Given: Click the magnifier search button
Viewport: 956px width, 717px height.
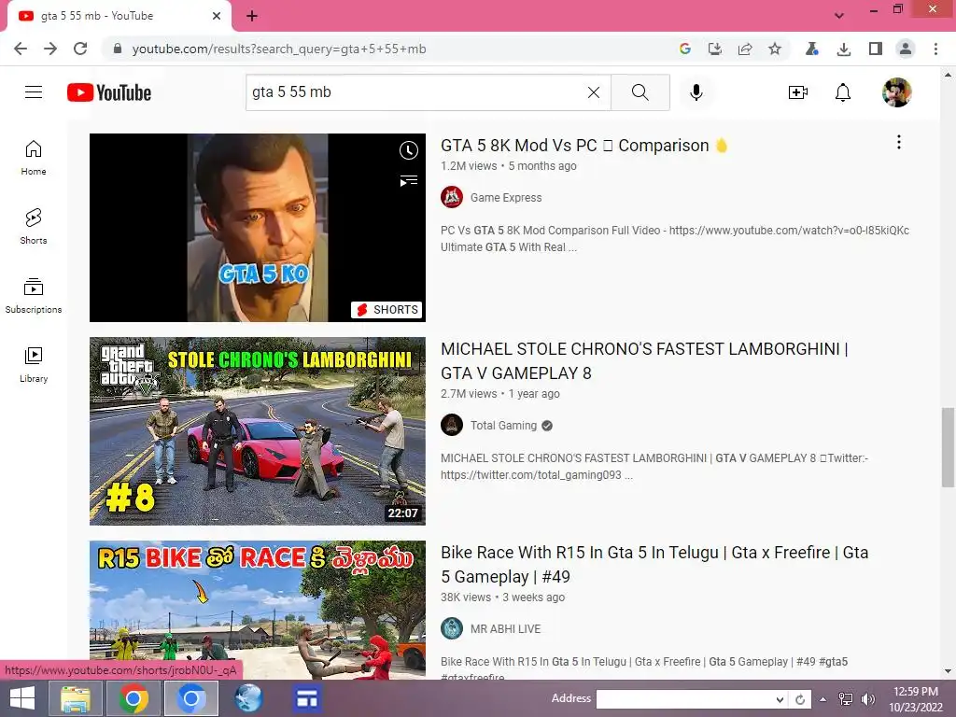Looking at the screenshot, I should 640,92.
